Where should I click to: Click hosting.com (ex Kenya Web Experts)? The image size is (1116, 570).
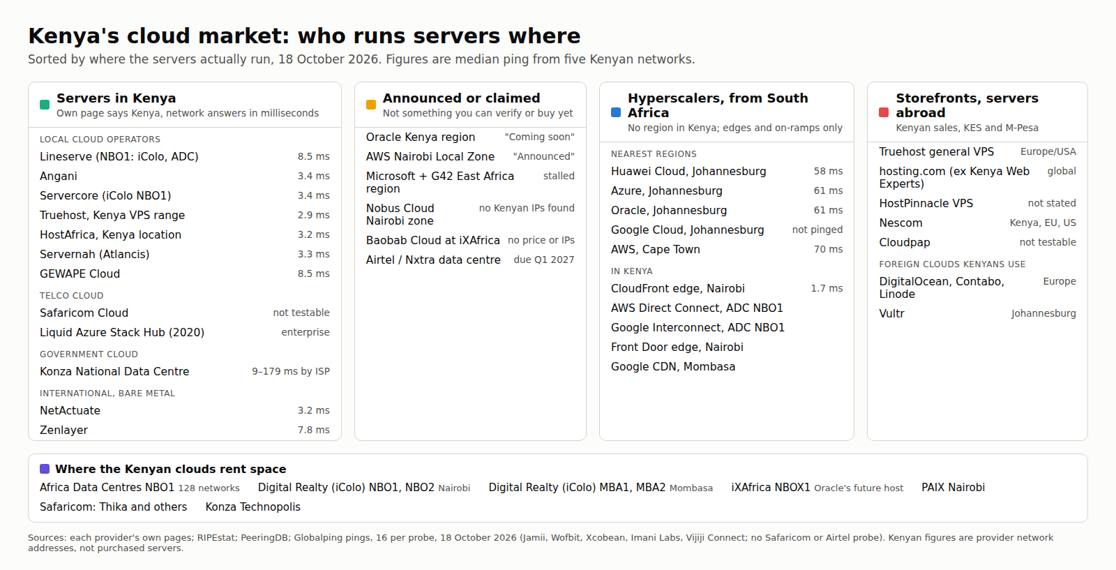pyautogui.click(x=977, y=177)
